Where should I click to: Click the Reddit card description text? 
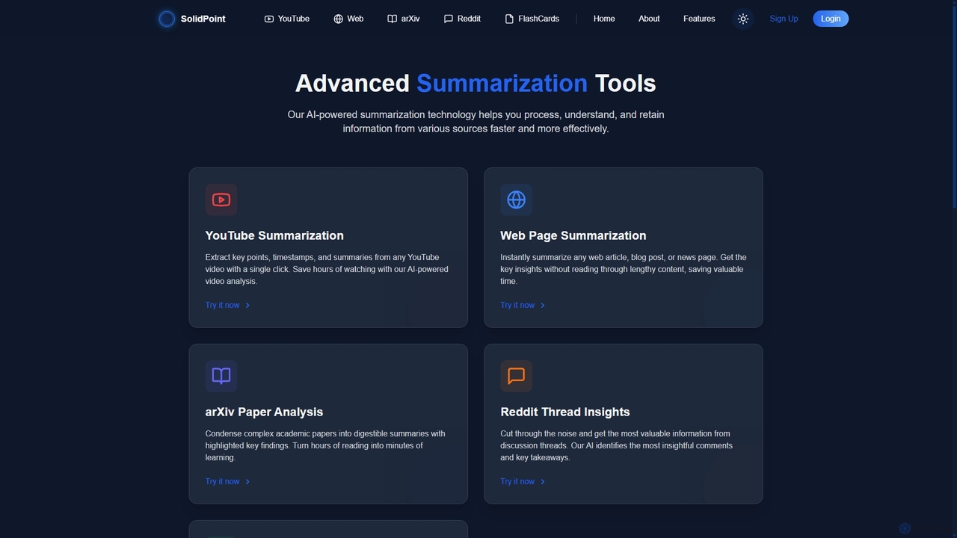[616, 445]
